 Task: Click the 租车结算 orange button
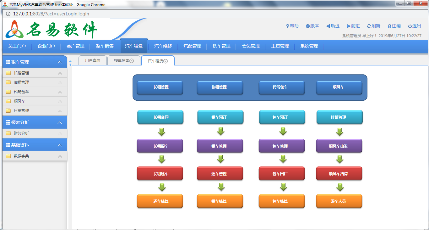(220, 201)
